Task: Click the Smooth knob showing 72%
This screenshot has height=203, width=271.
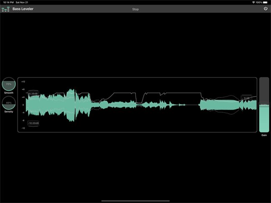Action: (8, 84)
